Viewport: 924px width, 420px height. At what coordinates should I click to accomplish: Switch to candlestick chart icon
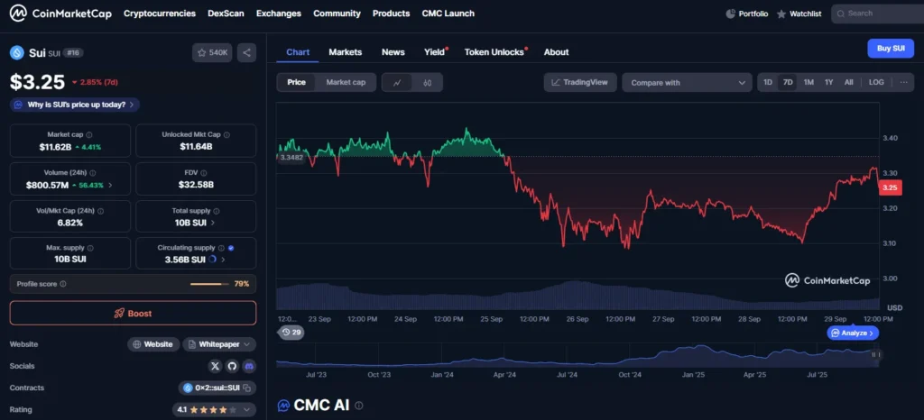pyautogui.click(x=427, y=82)
